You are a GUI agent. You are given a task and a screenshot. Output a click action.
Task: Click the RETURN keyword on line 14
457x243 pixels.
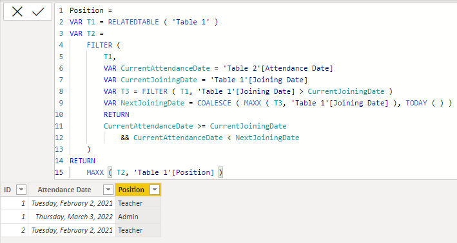click(83, 161)
